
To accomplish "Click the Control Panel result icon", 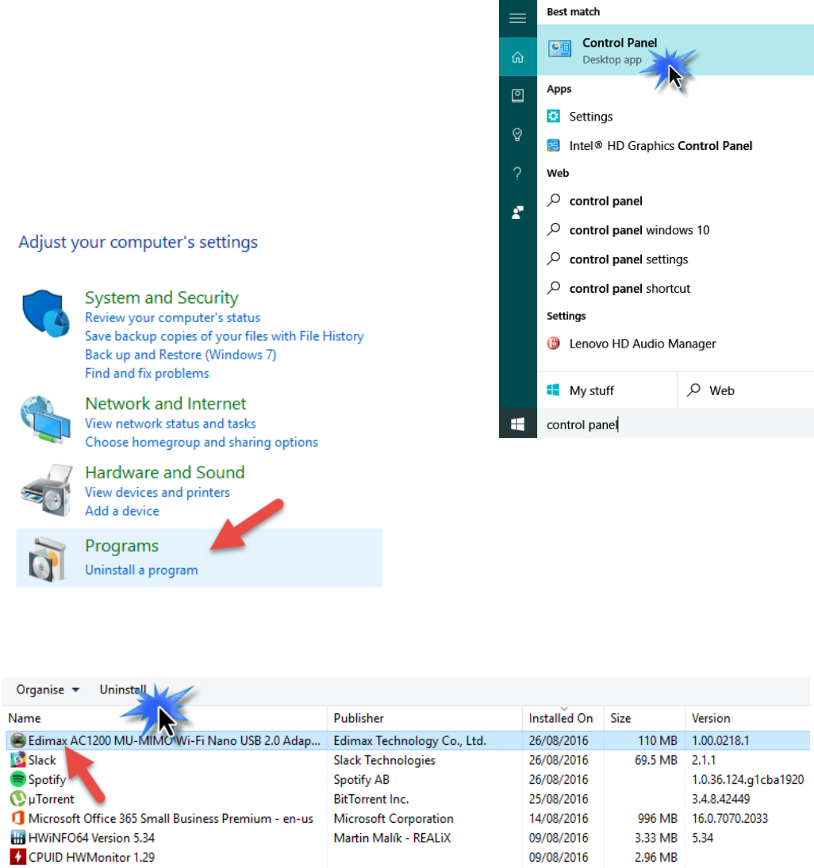I will 559,48.
